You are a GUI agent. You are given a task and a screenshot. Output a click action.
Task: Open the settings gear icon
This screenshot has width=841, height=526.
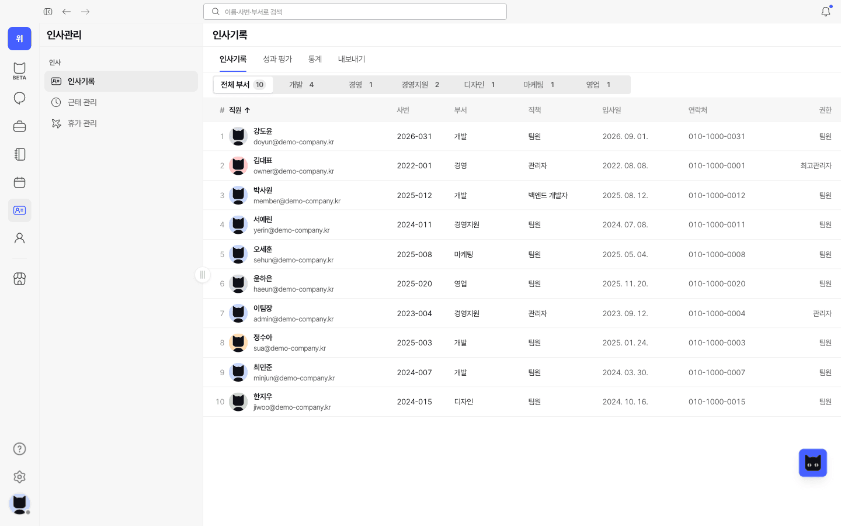[x=19, y=477]
